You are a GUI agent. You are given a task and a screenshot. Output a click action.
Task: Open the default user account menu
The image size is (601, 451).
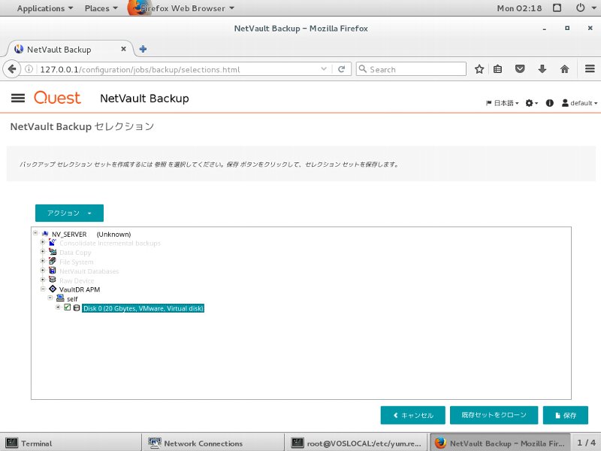click(x=579, y=103)
